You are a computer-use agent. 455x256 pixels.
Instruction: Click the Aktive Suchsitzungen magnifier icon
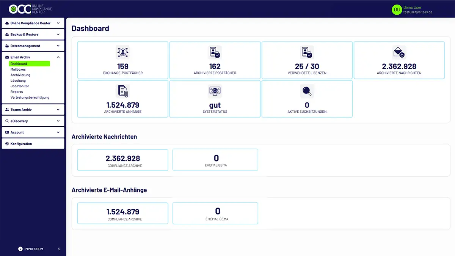pyautogui.click(x=307, y=91)
